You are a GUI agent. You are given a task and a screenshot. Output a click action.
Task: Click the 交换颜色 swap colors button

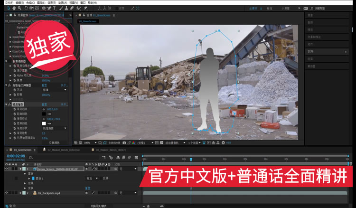(x=54, y=143)
